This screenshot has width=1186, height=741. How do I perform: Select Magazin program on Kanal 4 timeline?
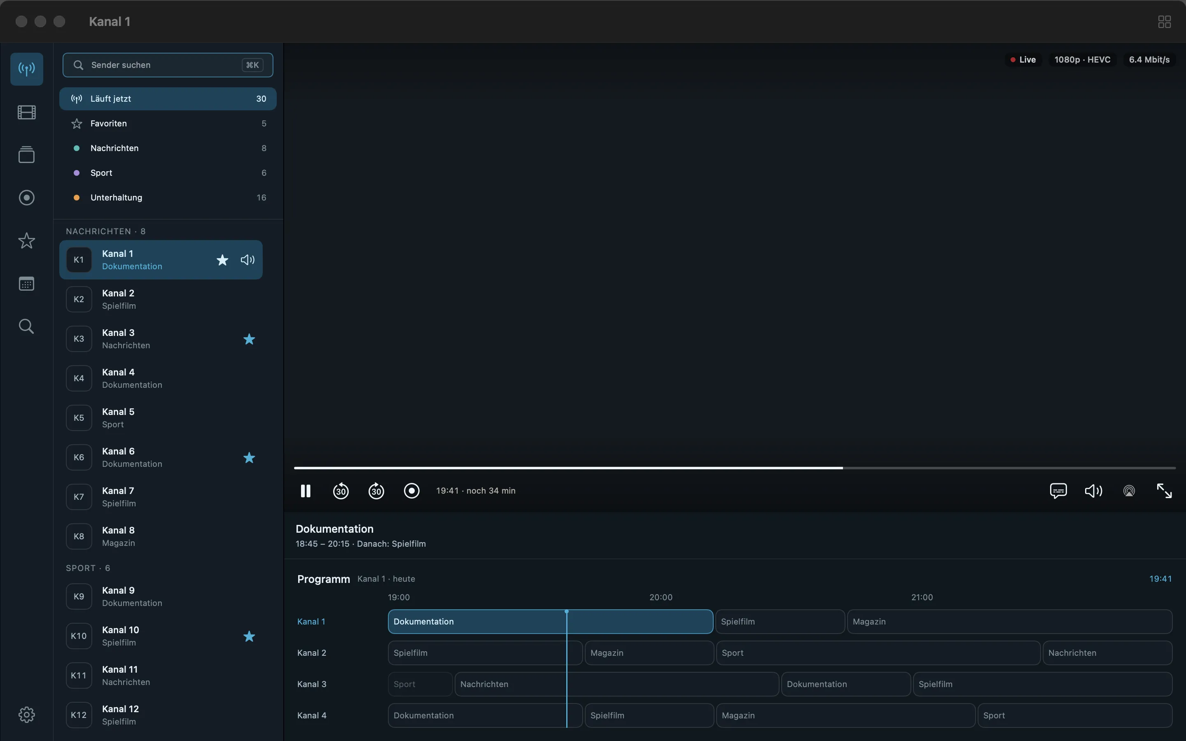(845, 715)
